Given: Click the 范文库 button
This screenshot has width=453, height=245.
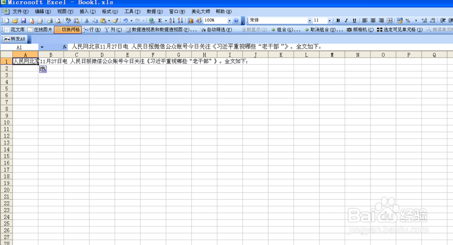Looking at the screenshot, I should coord(15,30).
